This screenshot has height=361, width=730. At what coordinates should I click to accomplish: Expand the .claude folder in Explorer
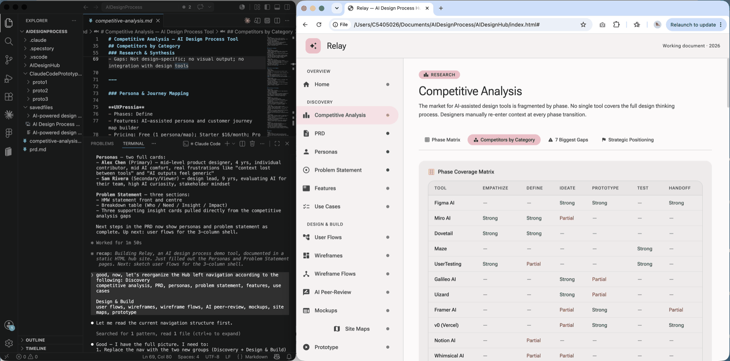pyautogui.click(x=50, y=40)
